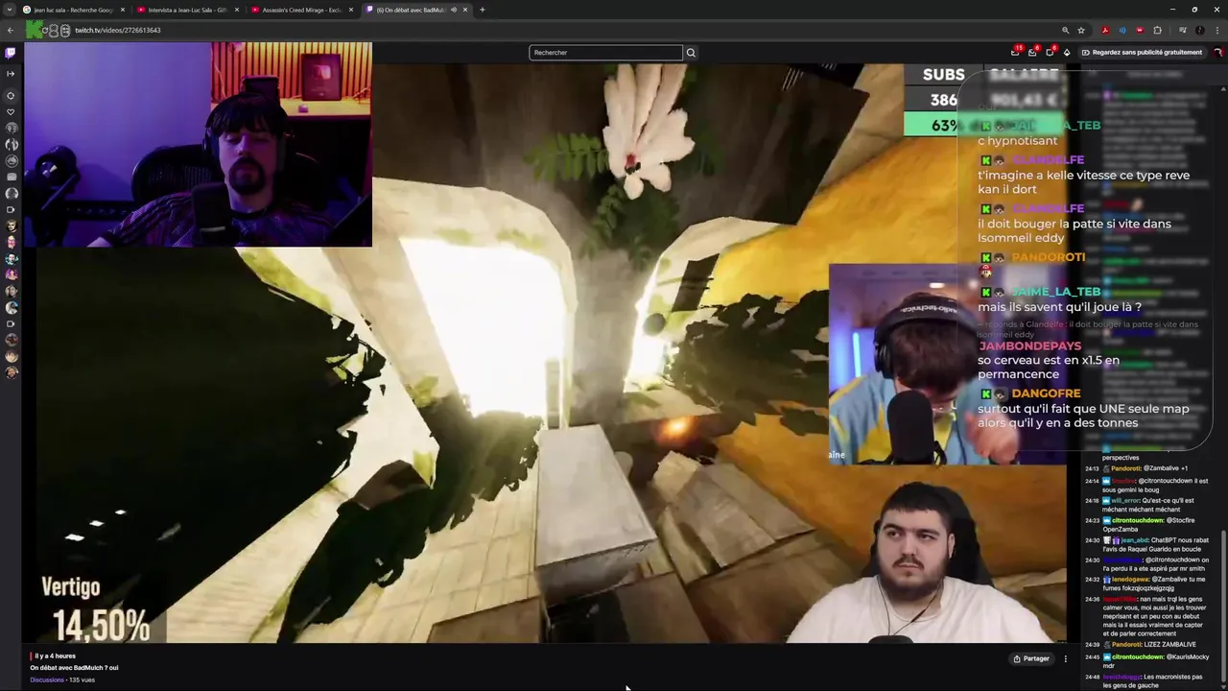Viewport: 1228px width, 691px height.
Task: Open the Twitch user avatar menu
Action: coord(1218,52)
